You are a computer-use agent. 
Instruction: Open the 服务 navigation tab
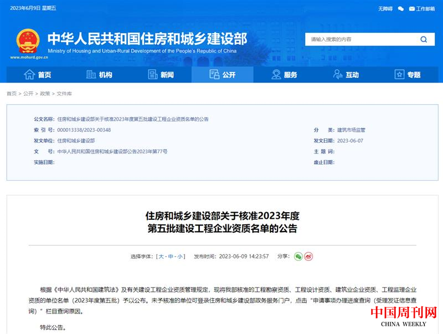pos(284,75)
